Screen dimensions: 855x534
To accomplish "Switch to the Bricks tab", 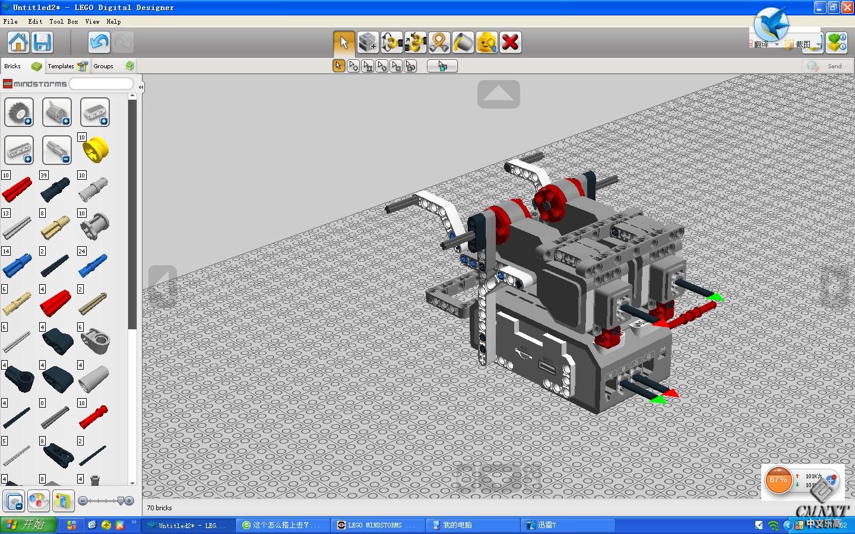I will pos(23,66).
